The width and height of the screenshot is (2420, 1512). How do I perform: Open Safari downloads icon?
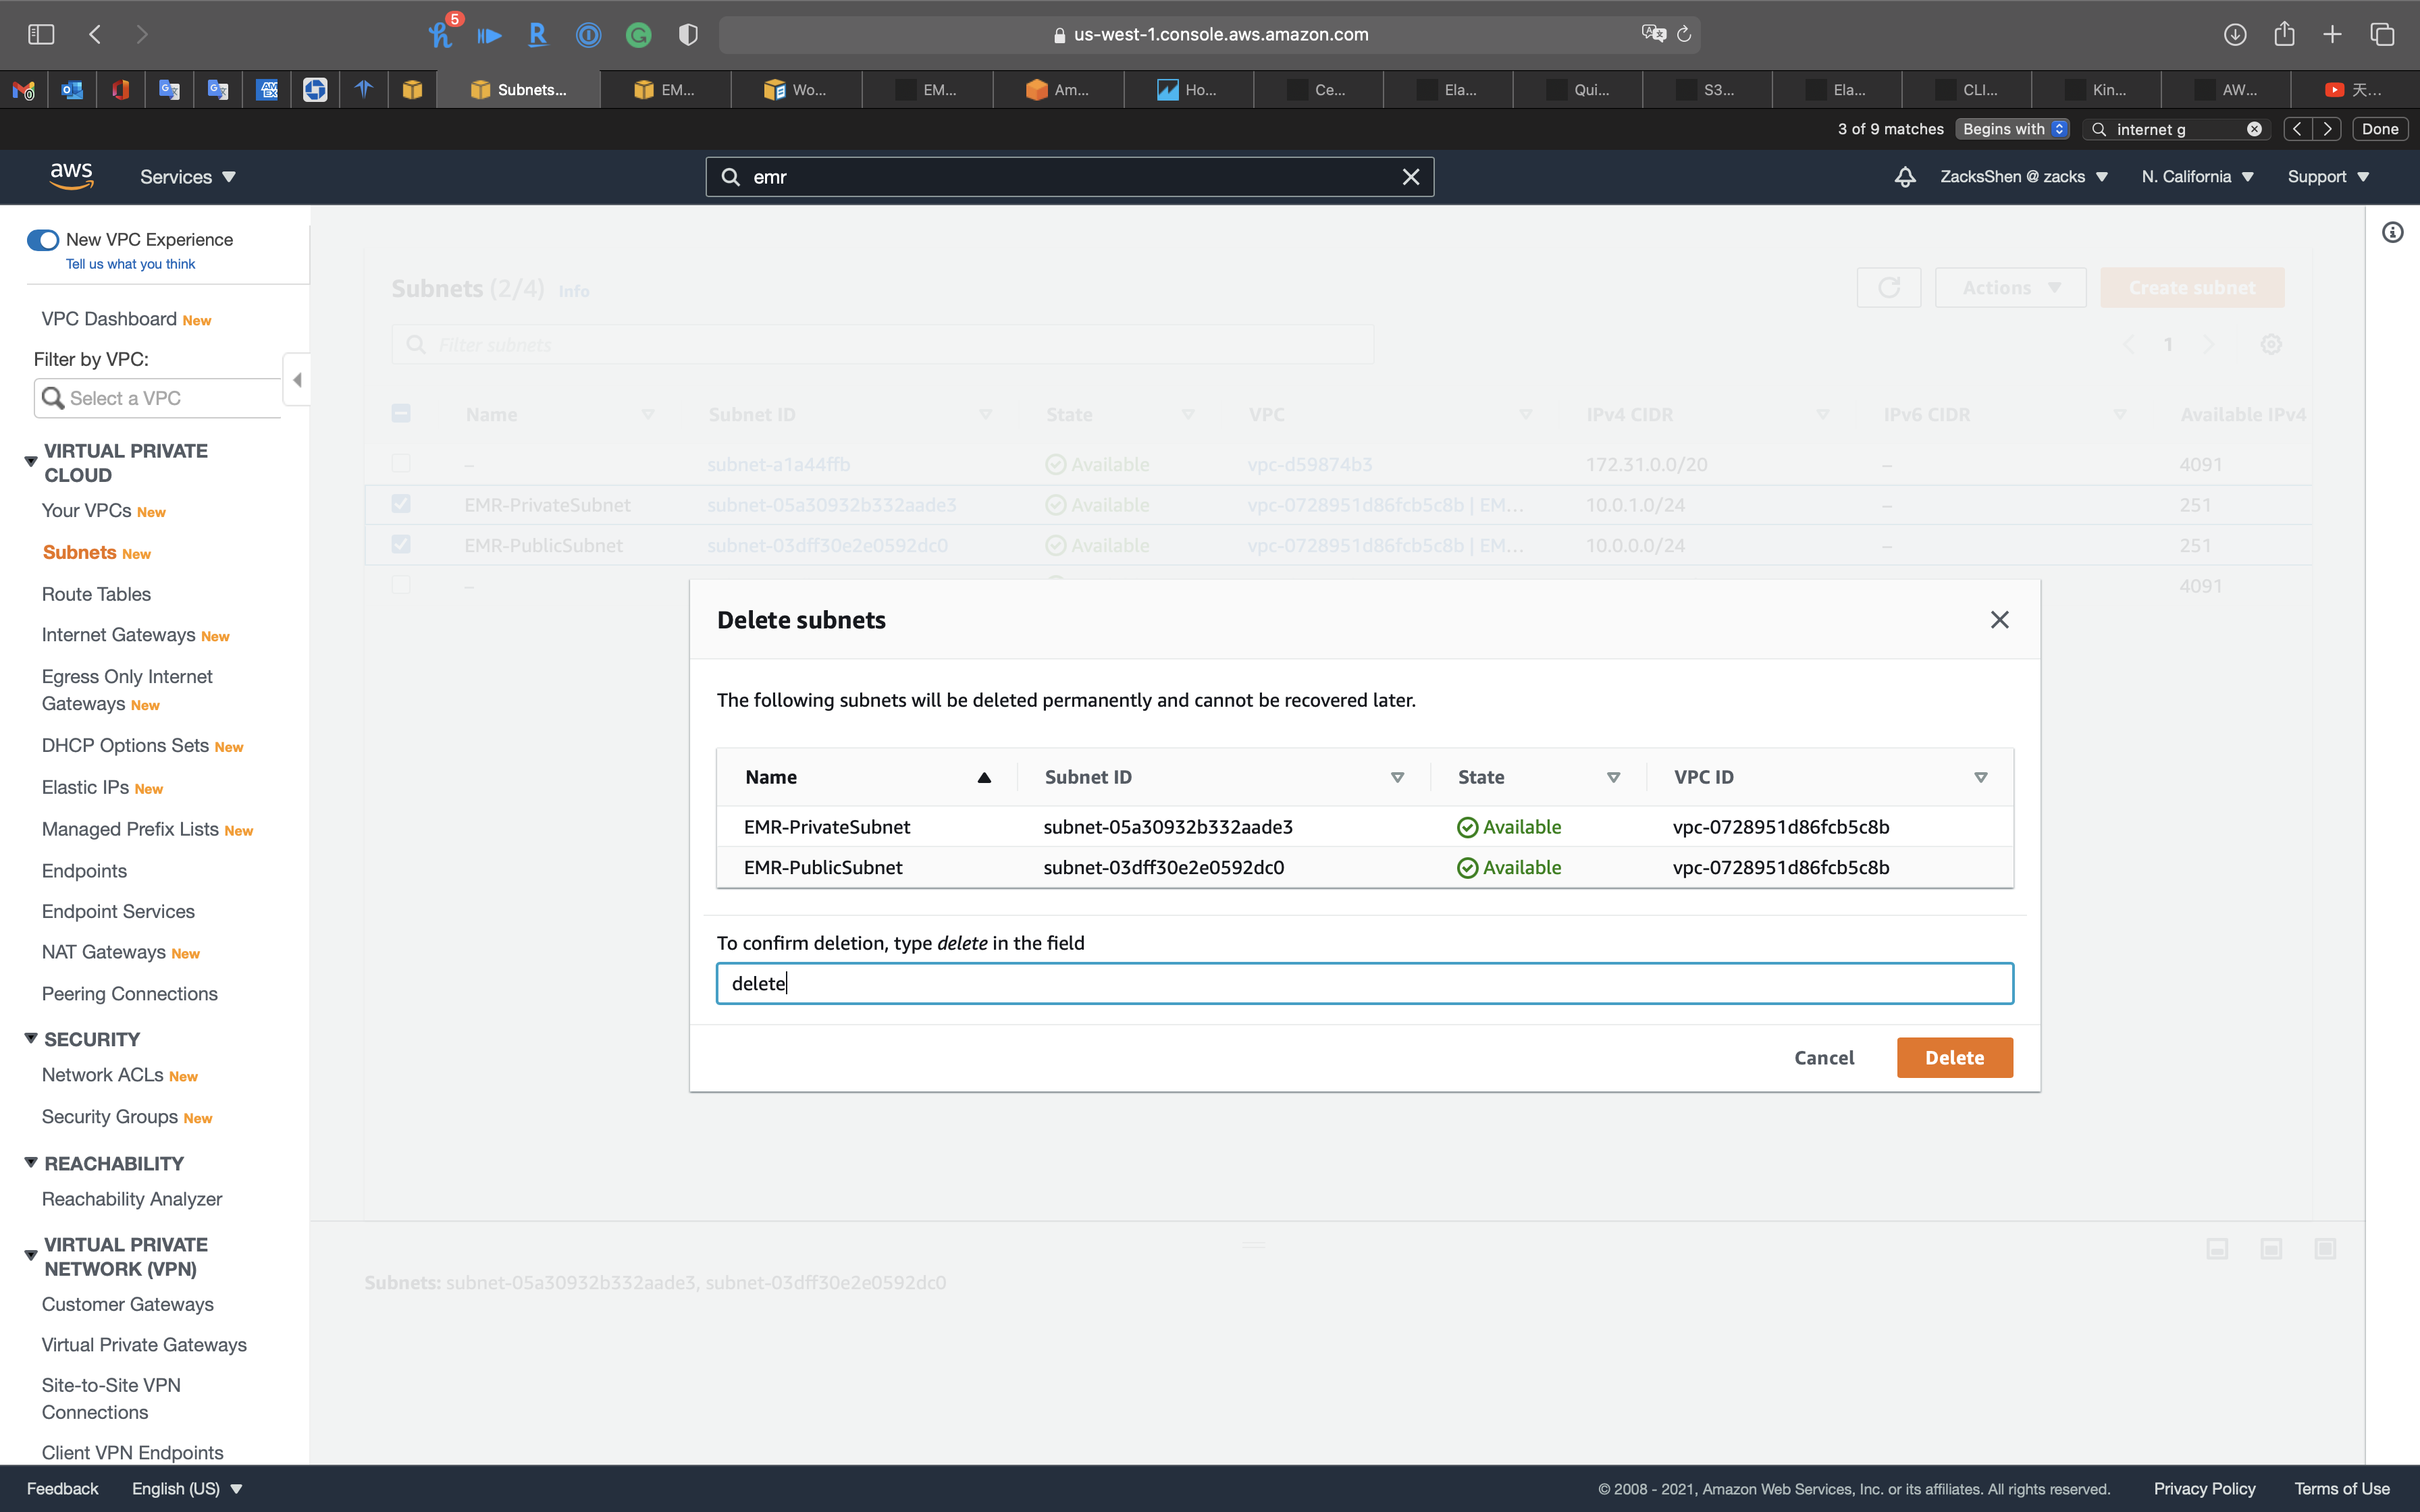coord(2235,34)
